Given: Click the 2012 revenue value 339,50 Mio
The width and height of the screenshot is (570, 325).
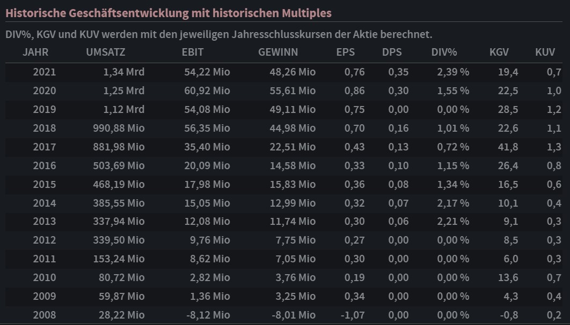Looking at the screenshot, I should point(118,240).
